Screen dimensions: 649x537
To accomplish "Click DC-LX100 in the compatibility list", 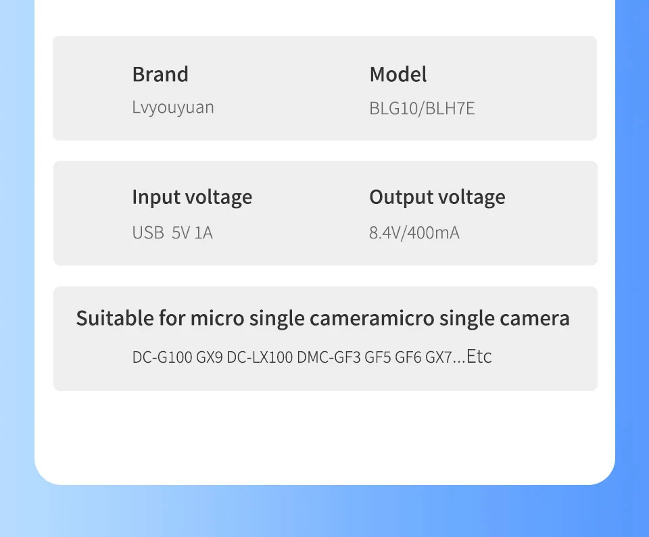I will (260, 357).
